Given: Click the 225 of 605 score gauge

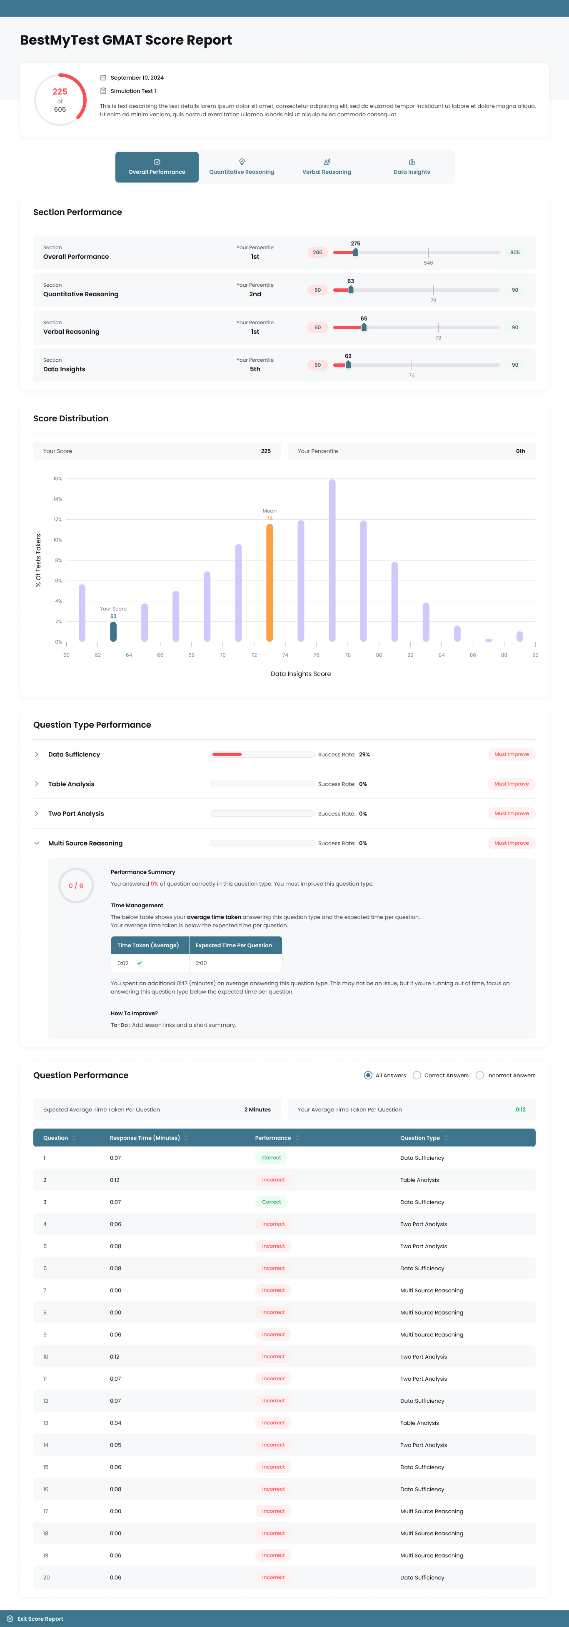Looking at the screenshot, I should pos(60,100).
